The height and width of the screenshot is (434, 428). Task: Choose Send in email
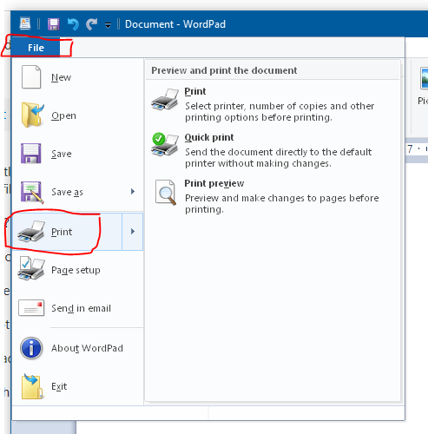[77, 308]
